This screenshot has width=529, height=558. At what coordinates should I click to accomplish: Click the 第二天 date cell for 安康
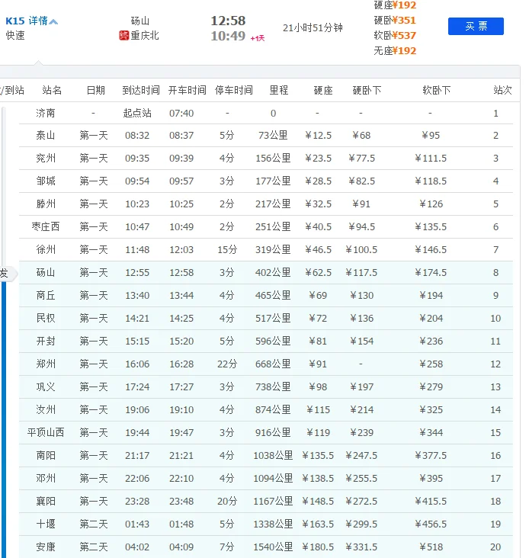pyautogui.click(x=94, y=547)
